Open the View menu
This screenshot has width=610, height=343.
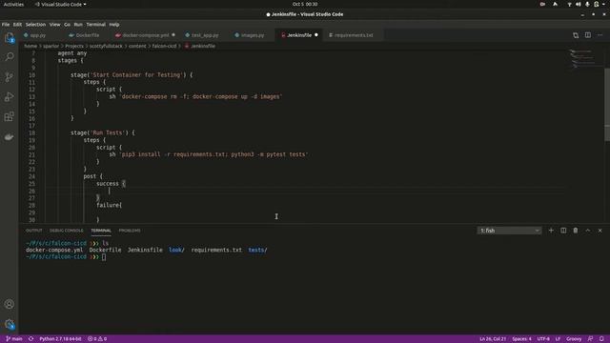point(54,25)
